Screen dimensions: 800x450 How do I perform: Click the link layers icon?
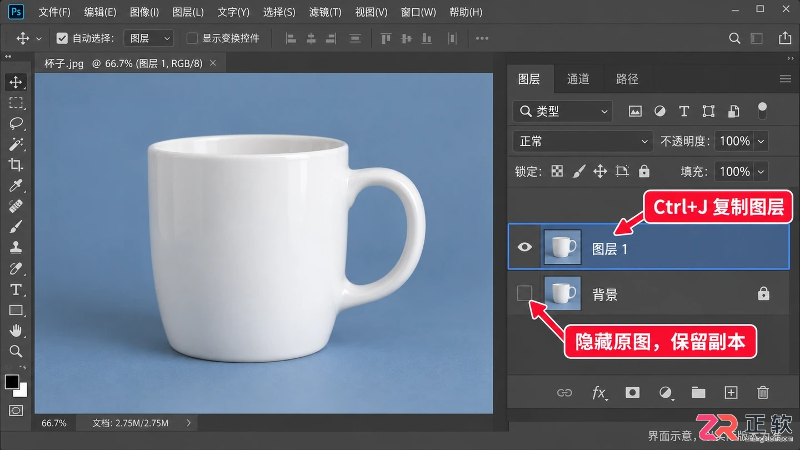click(564, 393)
